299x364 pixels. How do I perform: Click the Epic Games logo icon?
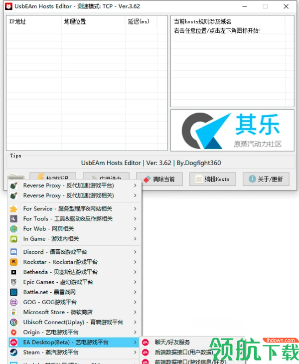point(13,282)
